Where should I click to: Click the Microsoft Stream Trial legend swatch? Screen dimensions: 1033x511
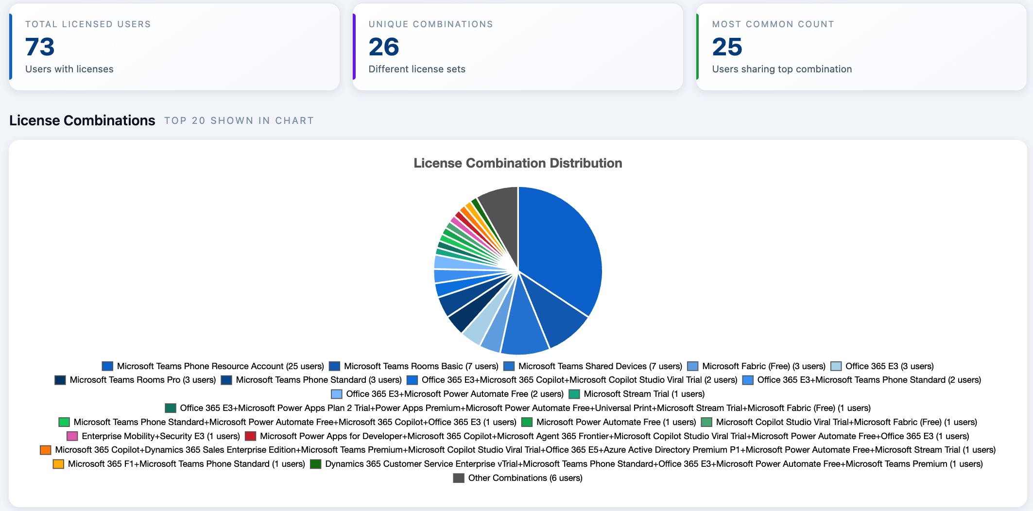(x=574, y=394)
